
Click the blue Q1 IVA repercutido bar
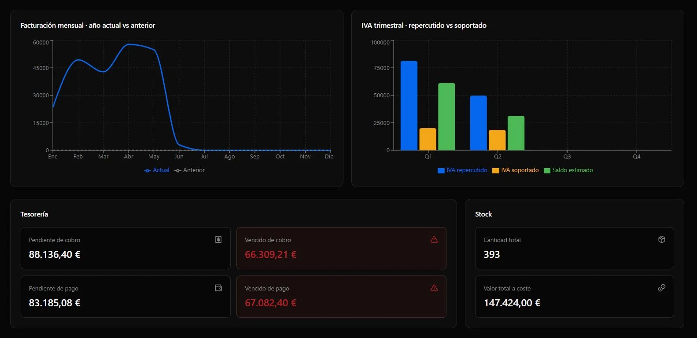(409, 106)
